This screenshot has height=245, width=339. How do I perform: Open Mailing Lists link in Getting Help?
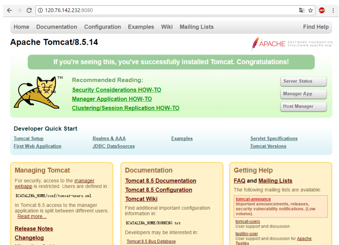[275, 181]
